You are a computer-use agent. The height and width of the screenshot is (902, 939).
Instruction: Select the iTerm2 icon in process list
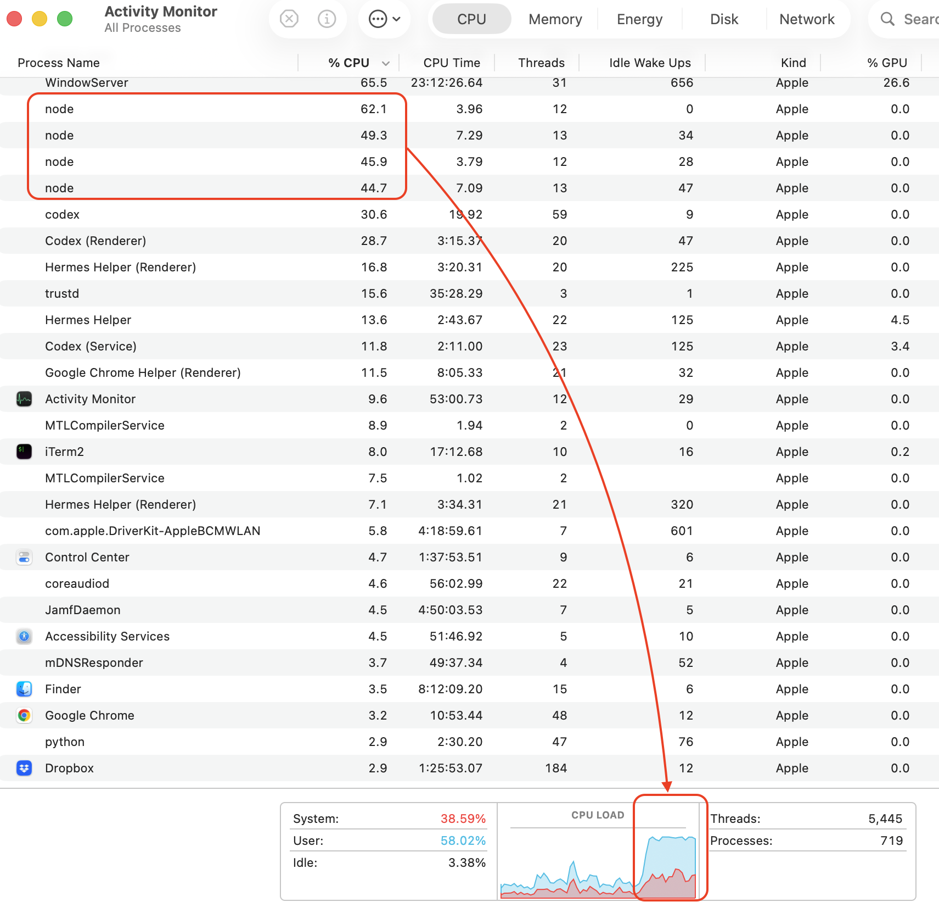pyautogui.click(x=24, y=452)
